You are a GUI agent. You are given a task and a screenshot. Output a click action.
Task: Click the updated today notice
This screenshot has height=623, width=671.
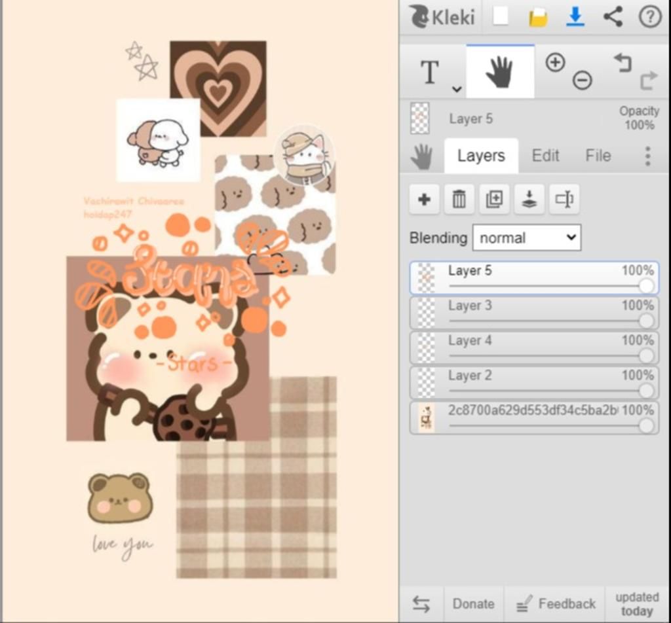(x=637, y=604)
